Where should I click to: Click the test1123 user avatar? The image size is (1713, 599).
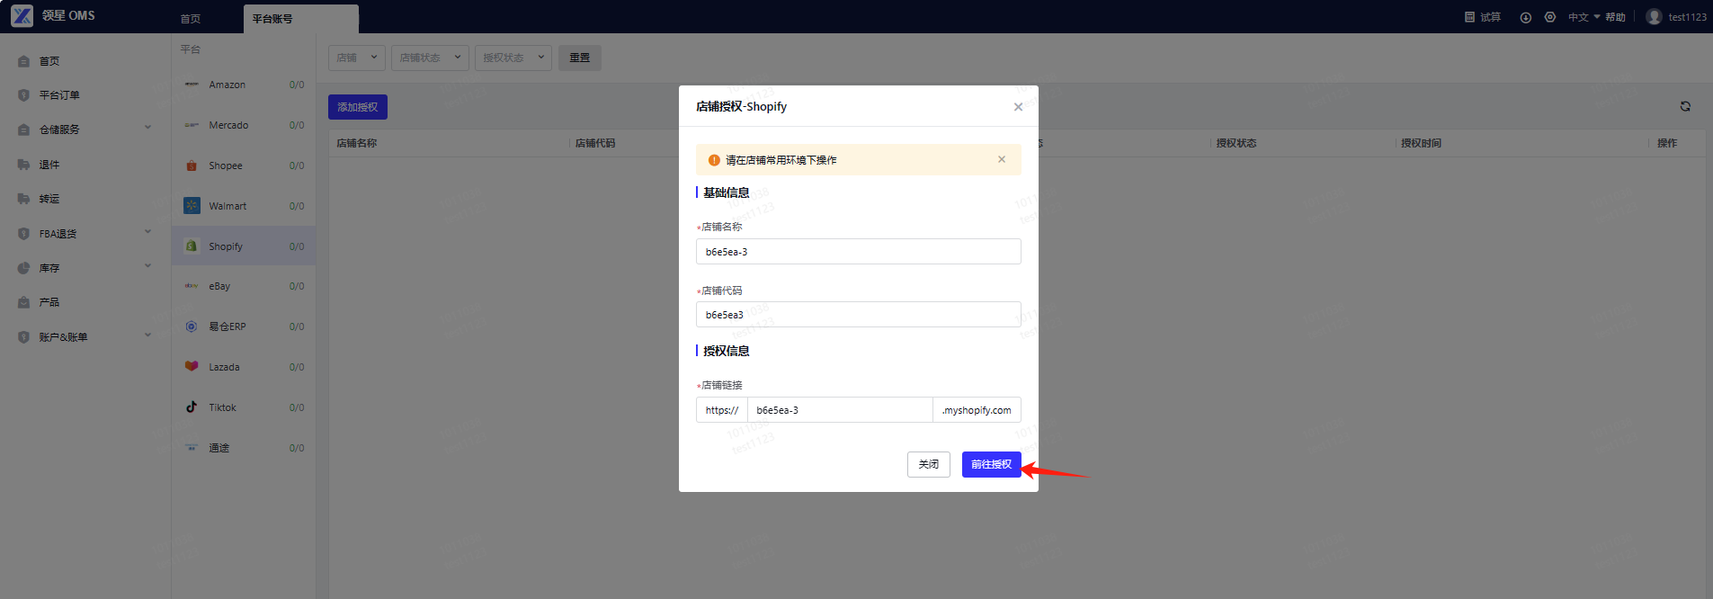(x=1654, y=16)
